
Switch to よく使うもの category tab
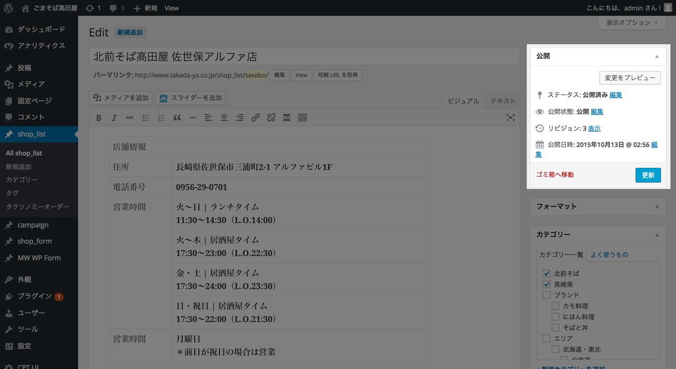pyautogui.click(x=609, y=254)
